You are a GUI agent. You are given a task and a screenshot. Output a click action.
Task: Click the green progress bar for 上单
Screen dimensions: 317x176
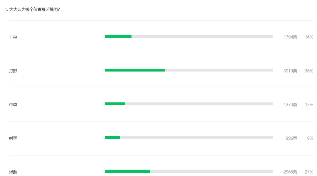(118, 36)
